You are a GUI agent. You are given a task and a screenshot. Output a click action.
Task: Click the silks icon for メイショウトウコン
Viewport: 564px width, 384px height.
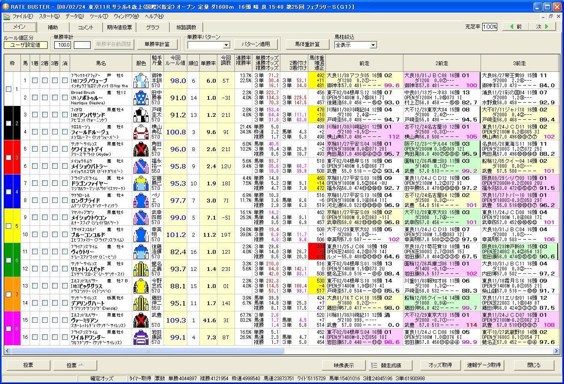141,217
